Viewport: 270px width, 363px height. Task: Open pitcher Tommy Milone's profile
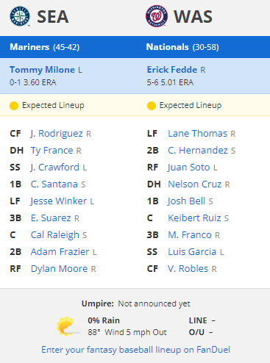tap(42, 70)
